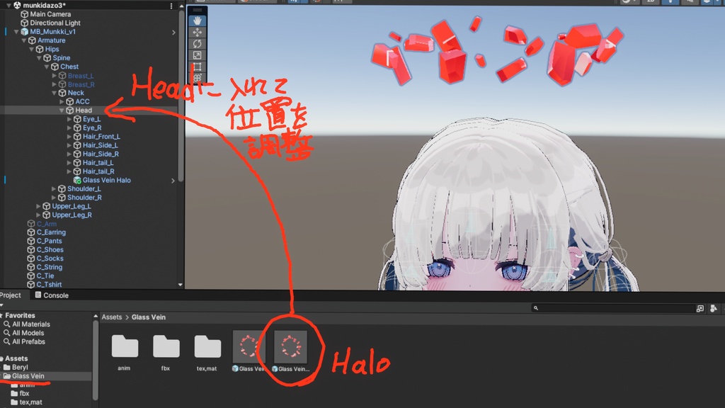Click the hierarchy scroll-down arrow
725x408 pixels.
[x=181, y=285]
